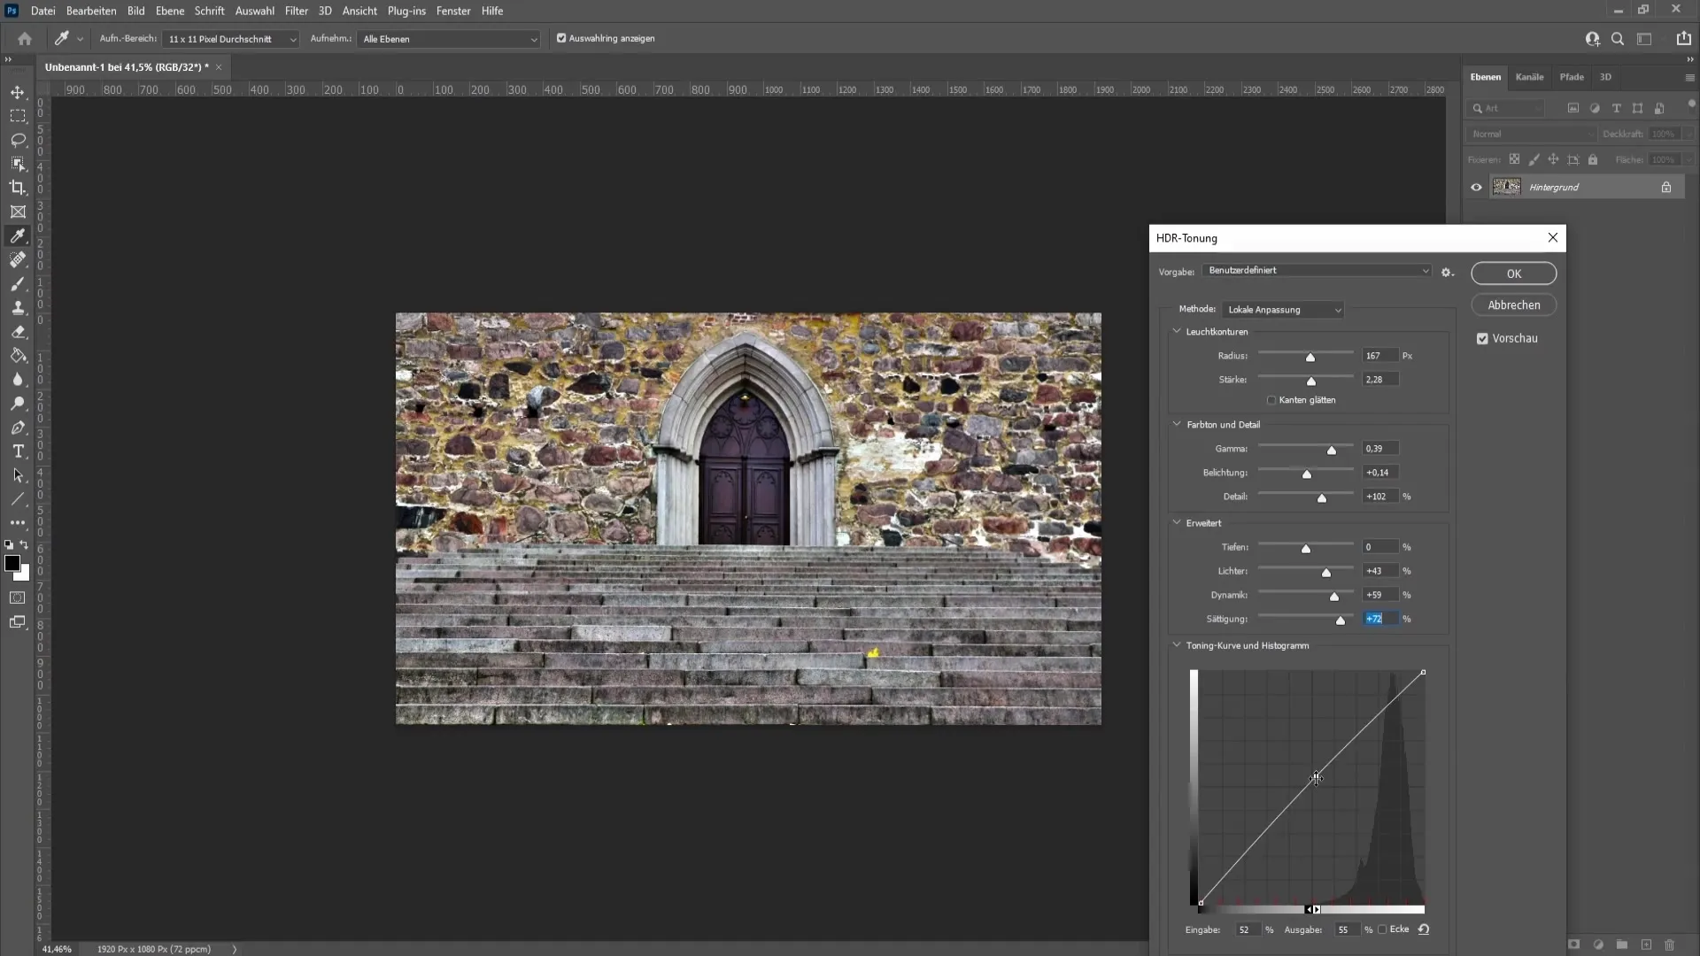Image resolution: width=1700 pixels, height=956 pixels.
Task: Collapse Toning-Kurve und Histogramm section
Action: tap(1177, 645)
